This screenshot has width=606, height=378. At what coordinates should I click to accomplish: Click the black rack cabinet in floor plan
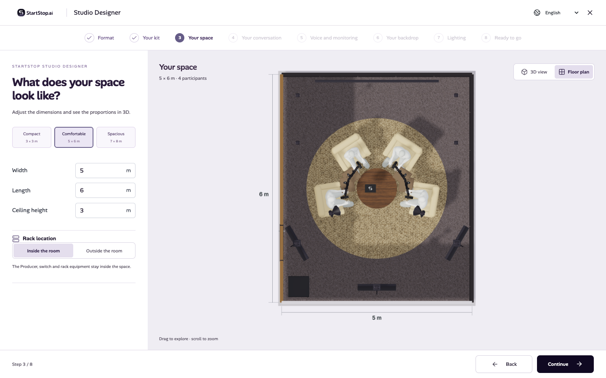point(299,286)
